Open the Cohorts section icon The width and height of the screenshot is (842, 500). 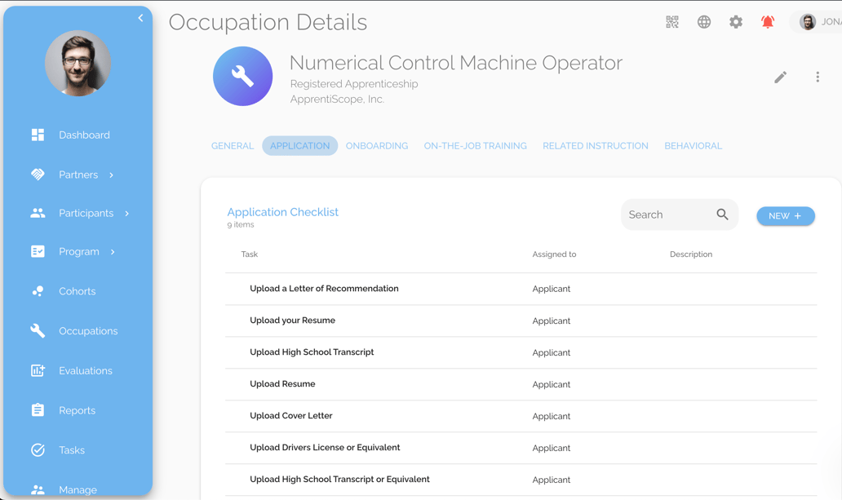coord(38,290)
